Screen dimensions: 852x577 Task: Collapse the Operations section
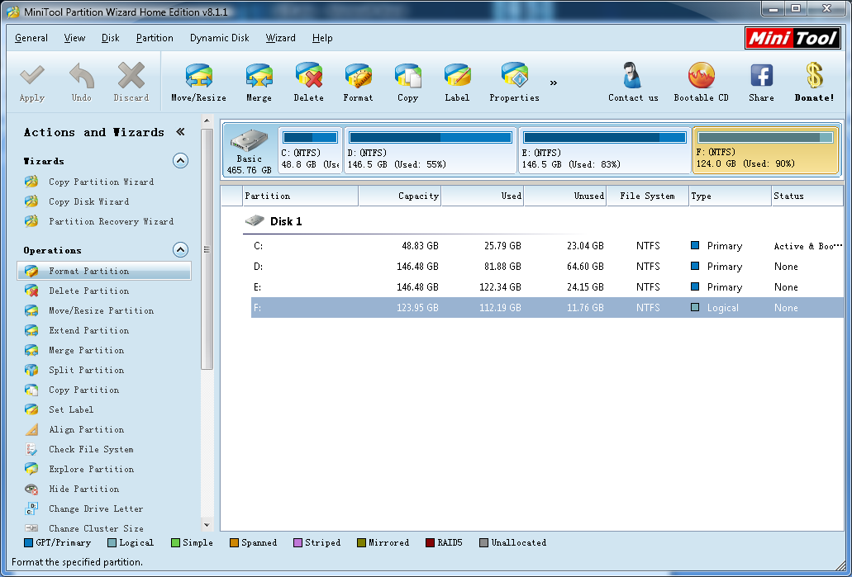pyautogui.click(x=180, y=249)
